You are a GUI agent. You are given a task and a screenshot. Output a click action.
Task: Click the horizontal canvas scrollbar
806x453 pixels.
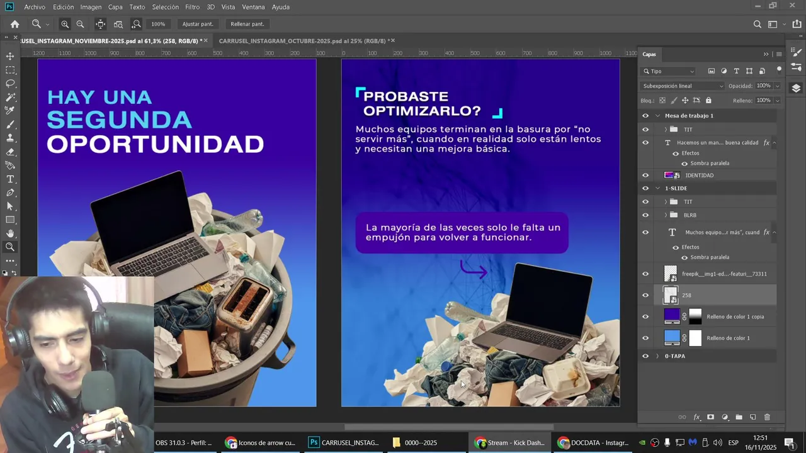(449, 427)
